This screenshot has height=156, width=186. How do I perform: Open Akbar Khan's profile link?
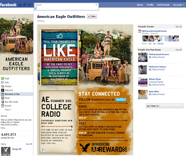[x=155, y=79]
